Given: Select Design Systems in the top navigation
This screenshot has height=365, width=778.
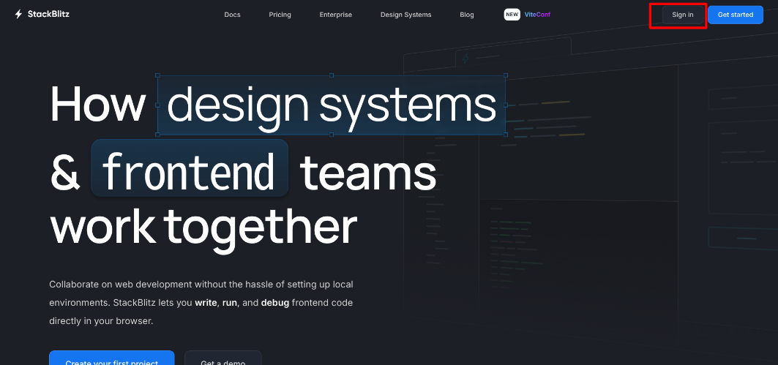Looking at the screenshot, I should click(x=405, y=15).
